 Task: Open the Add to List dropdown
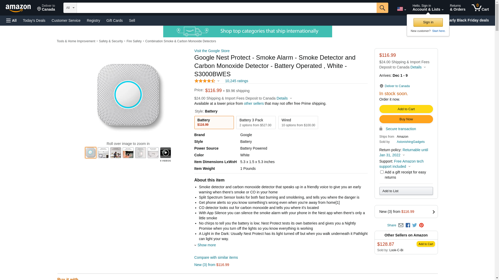(x=406, y=191)
